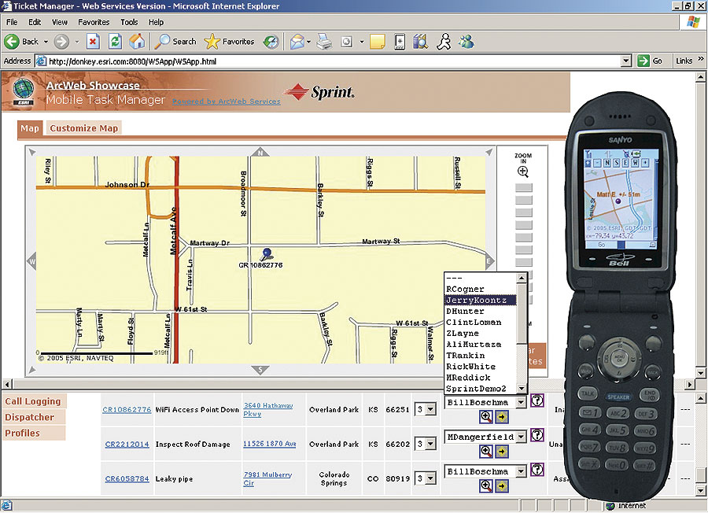Click the Back navigation button
708x513 pixels.
pyautogui.click(x=22, y=42)
